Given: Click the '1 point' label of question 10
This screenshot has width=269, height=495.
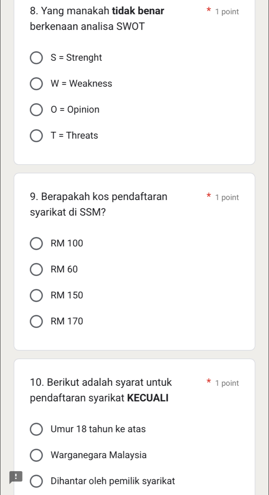Looking at the screenshot, I should coord(227,383).
